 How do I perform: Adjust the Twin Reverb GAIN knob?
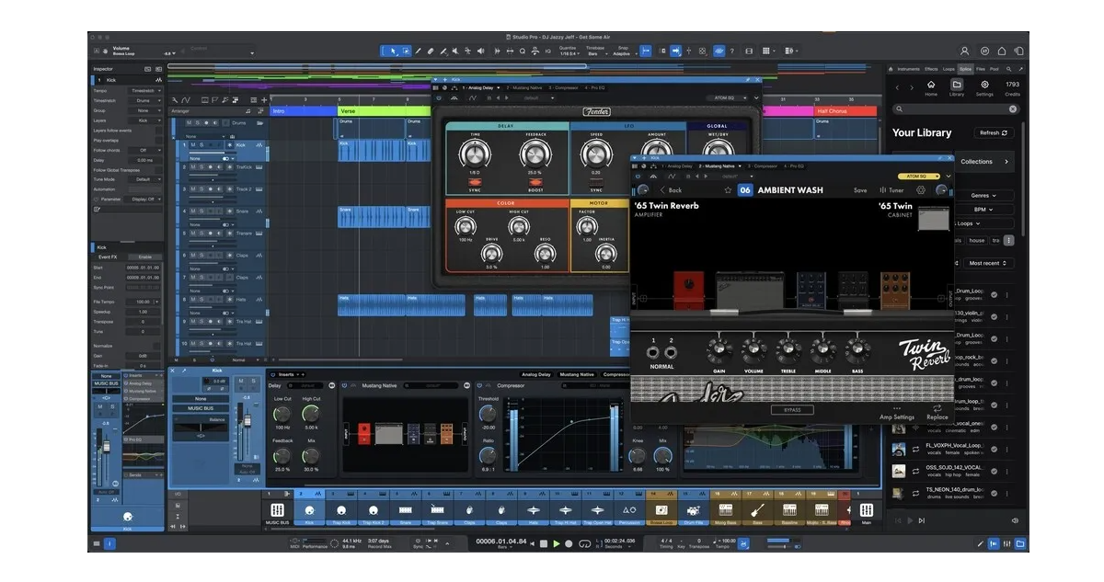(719, 349)
